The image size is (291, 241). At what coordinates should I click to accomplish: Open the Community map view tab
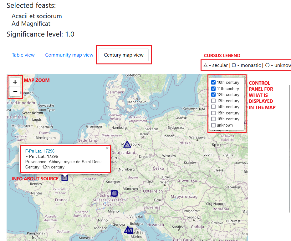(69, 55)
